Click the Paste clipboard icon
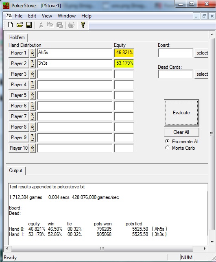The width and height of the screenshot is (216, 262). (x=59, y=25)
